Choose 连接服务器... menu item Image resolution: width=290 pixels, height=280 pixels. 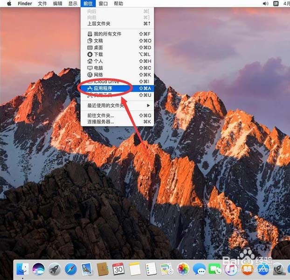point(117,122)
